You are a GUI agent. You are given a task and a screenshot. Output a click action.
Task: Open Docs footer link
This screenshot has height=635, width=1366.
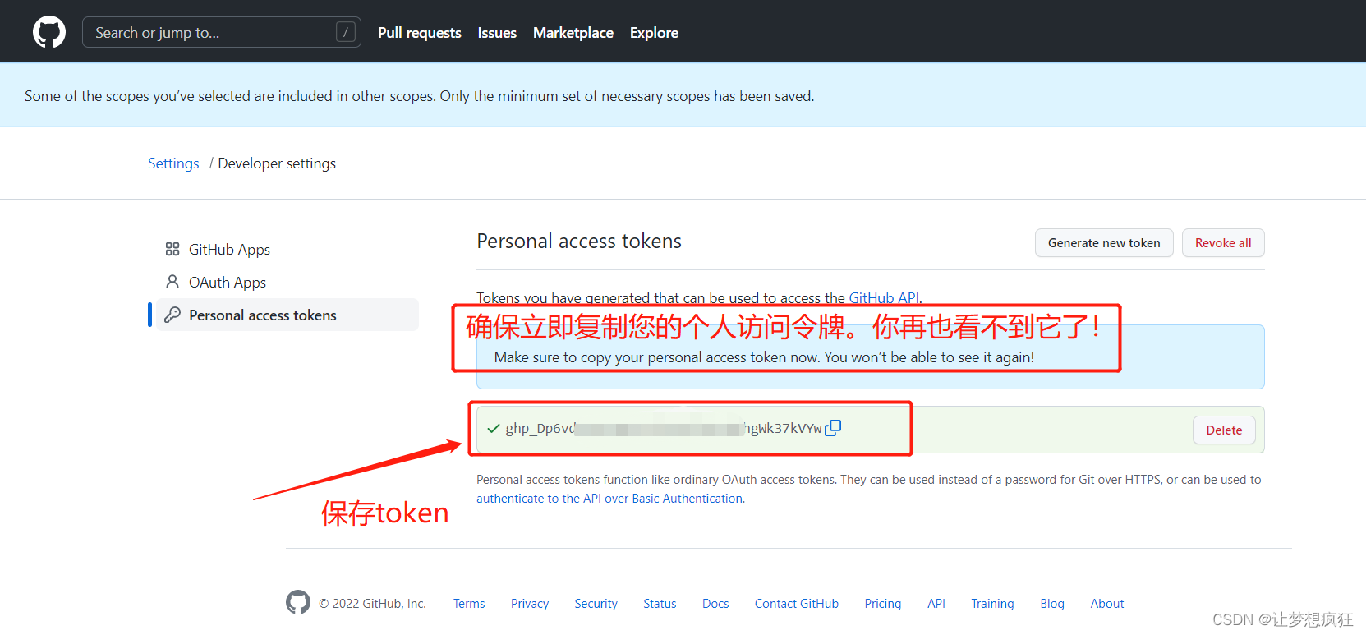coord(715,604)
